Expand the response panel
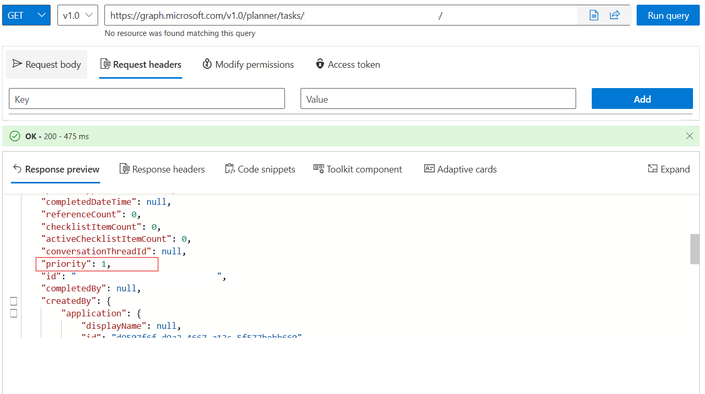 [x=668, y=169]
